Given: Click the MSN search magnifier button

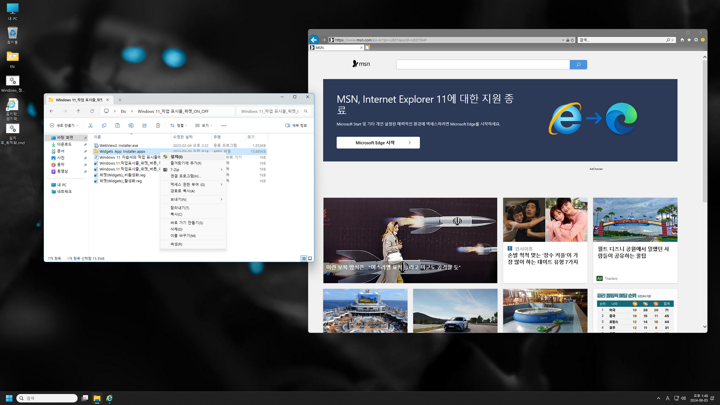Looking at the screenshot, I should pyautogui.click(x=578, y=64).
